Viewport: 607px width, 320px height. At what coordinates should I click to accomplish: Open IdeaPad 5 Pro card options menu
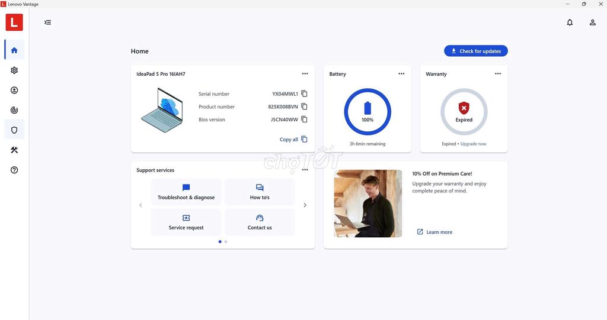(305, 74)
